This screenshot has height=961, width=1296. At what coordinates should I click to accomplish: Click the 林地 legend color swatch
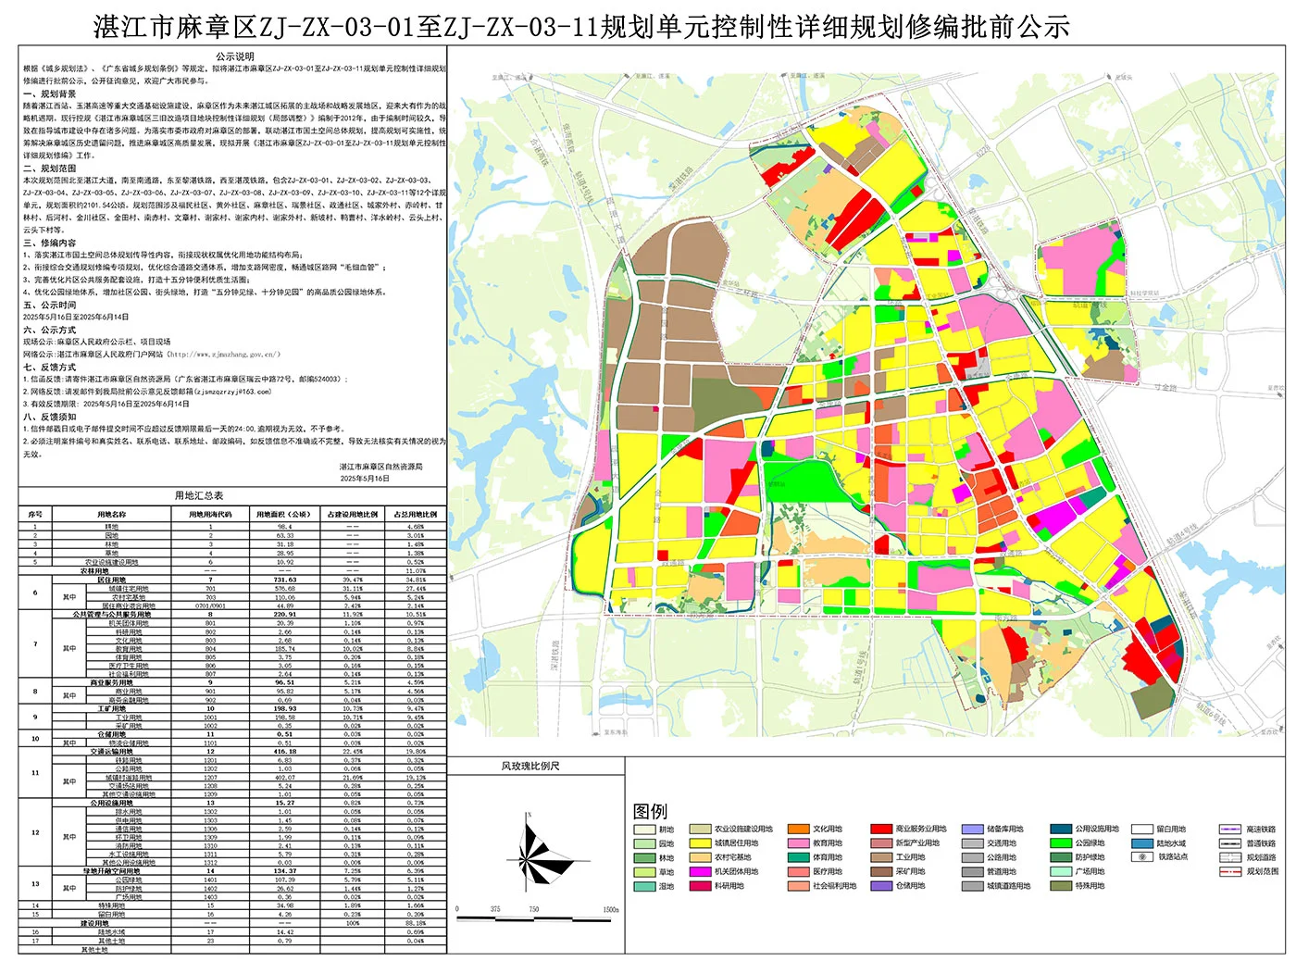coord(644,857)
